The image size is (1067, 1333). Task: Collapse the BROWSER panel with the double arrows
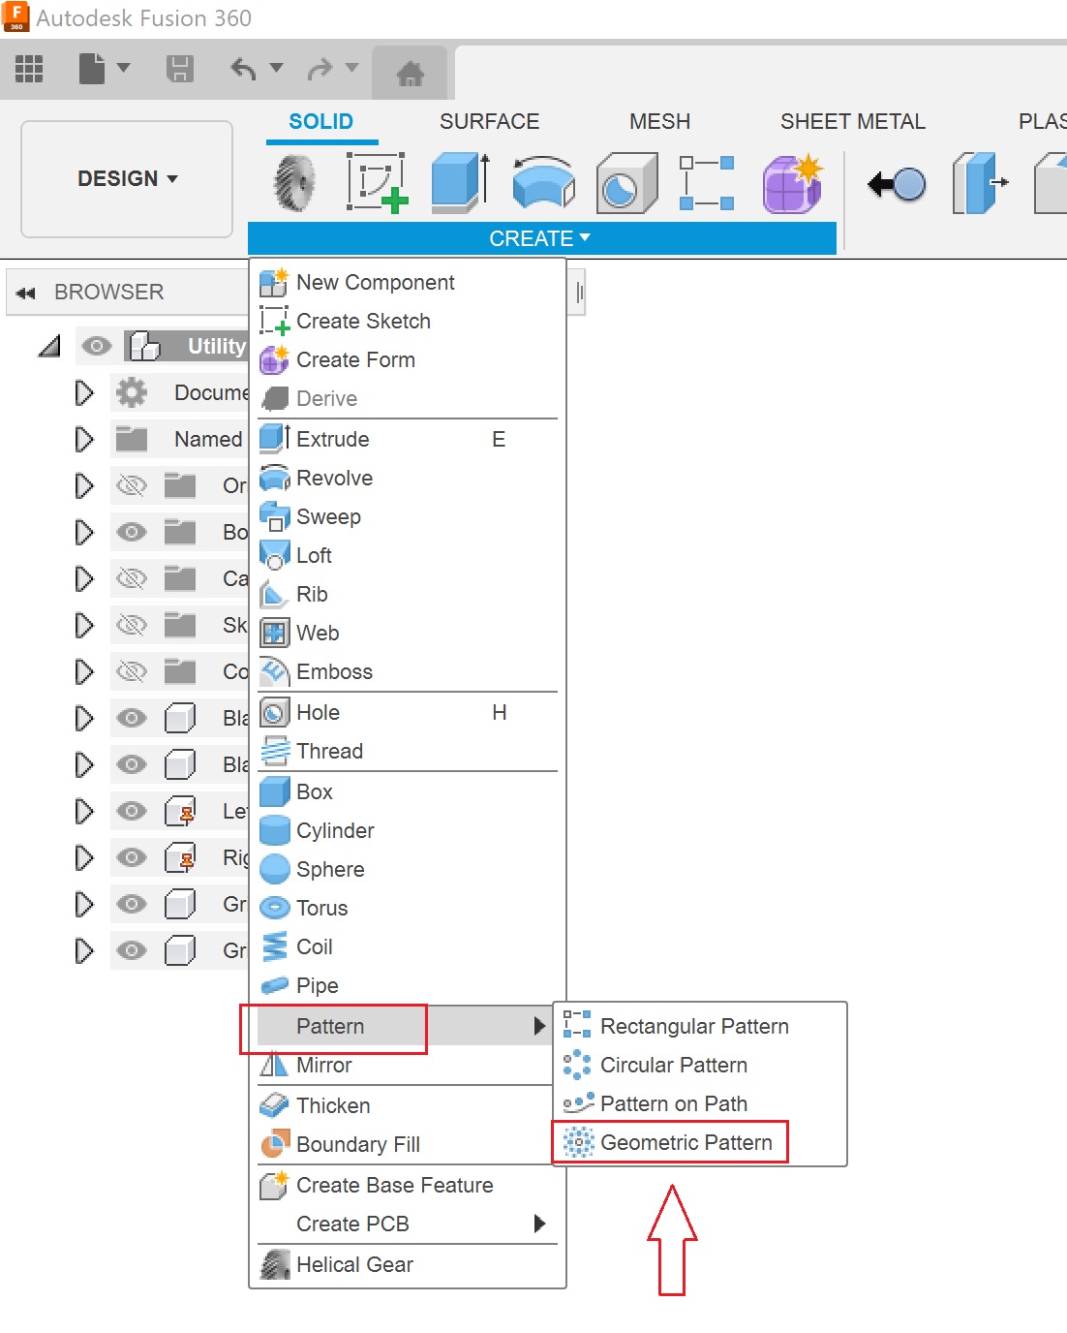[x=24, y=292]
